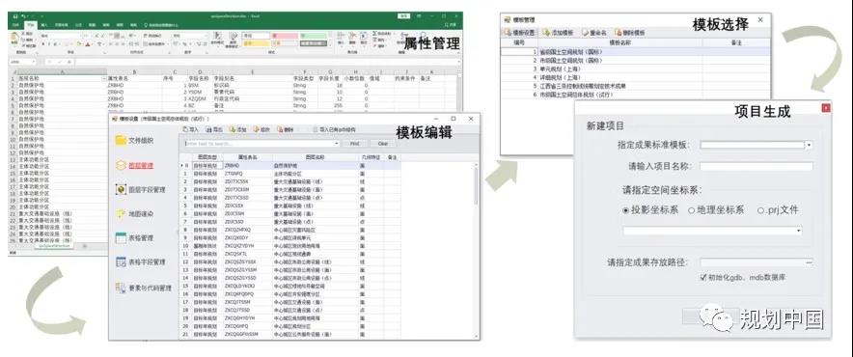This screenshot has height=357, width=853.
Task: Open coordinate system dropdown in new project dialog
Action: click(x=799, y=231)
